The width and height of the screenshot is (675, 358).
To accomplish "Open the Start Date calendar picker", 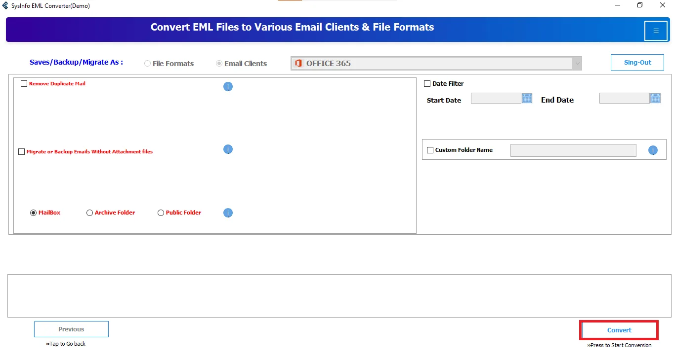I will point(527,98).
